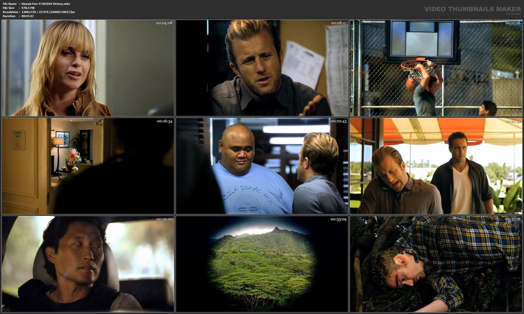Click the timestamp '00:08:17'
The width and height of the screenshot is (524, 314).
(x=339, y=23)
